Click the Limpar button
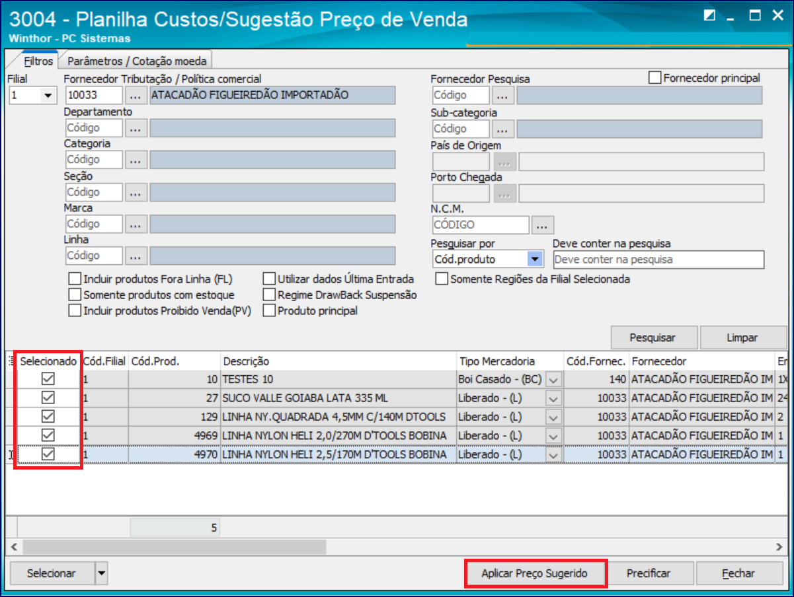The height and width of the screenshot is (597, 794). 742,337
